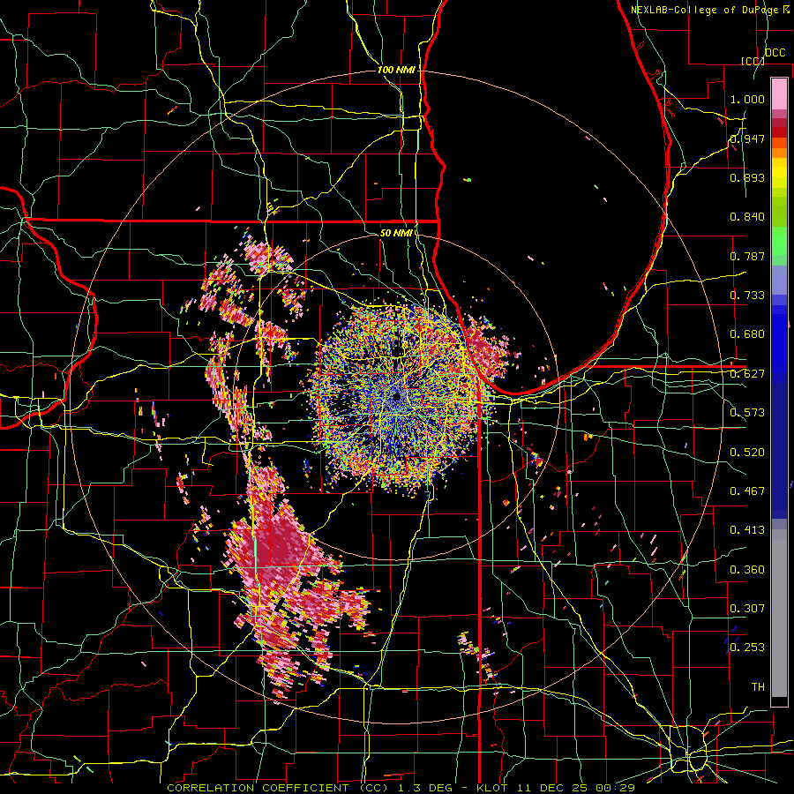
Task: Click the 0.627 scale value
Action: (x=747, y=374)
